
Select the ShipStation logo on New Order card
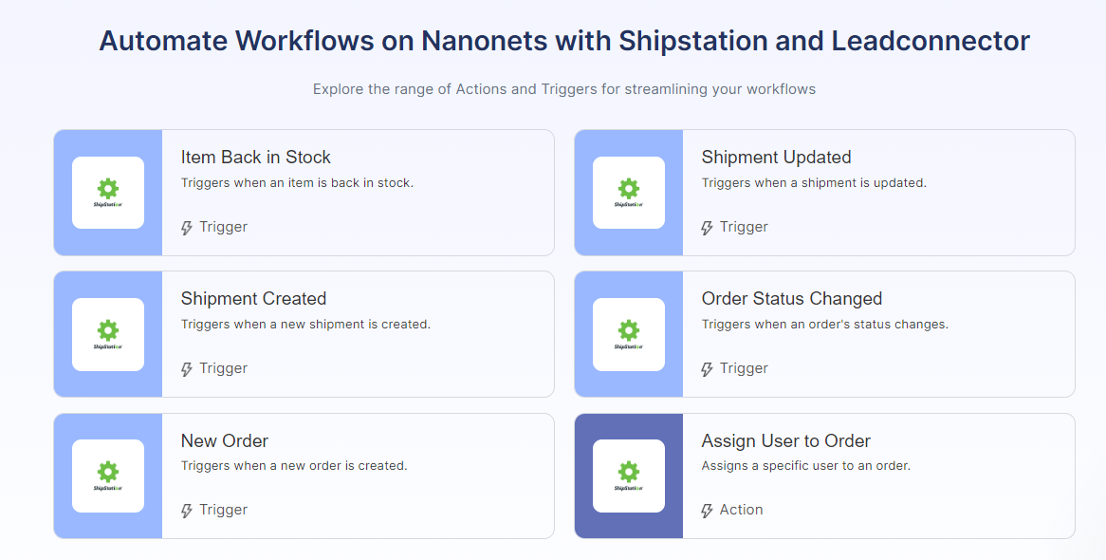pyautogui.click(x=107, y=476)
